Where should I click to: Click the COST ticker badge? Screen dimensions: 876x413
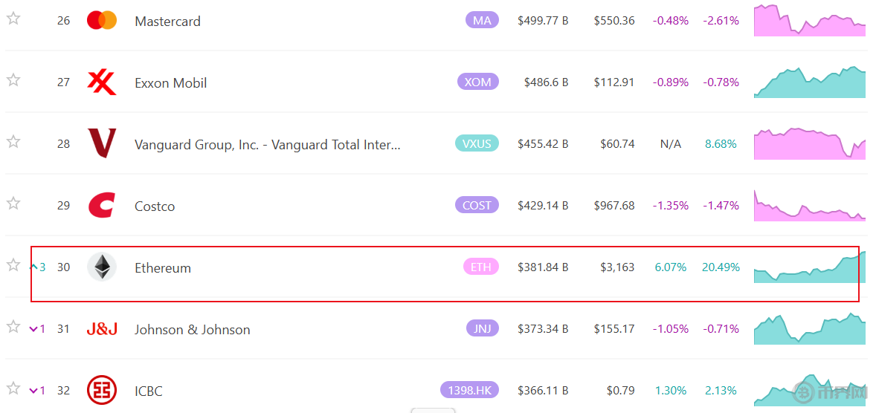(477, 205)
